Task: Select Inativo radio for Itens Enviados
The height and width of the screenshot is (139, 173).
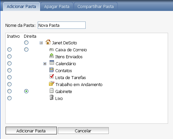Action: click(9, 56)
